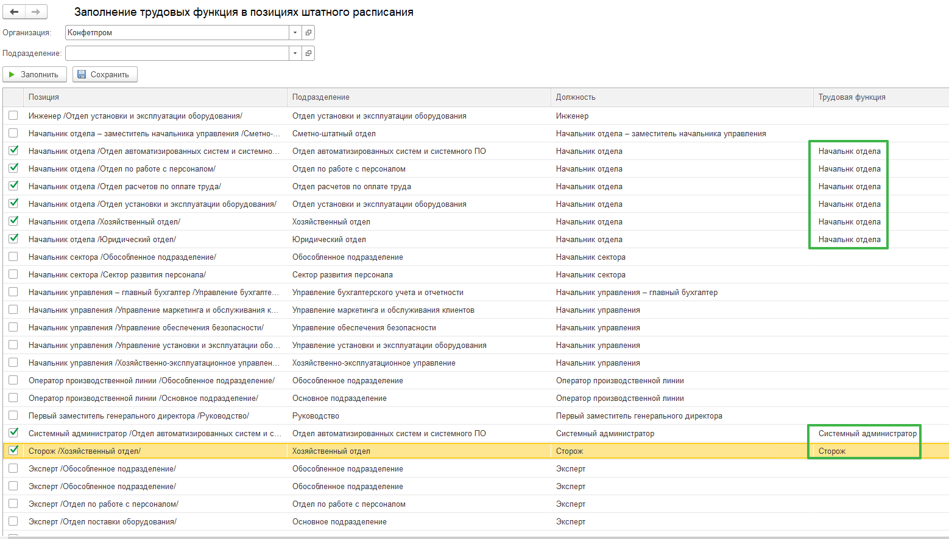The image size is (949, 539).
Task: Check Начальник управления /Управление обеспечения безопасности checkbox
Action: click(x=13, y=327)
